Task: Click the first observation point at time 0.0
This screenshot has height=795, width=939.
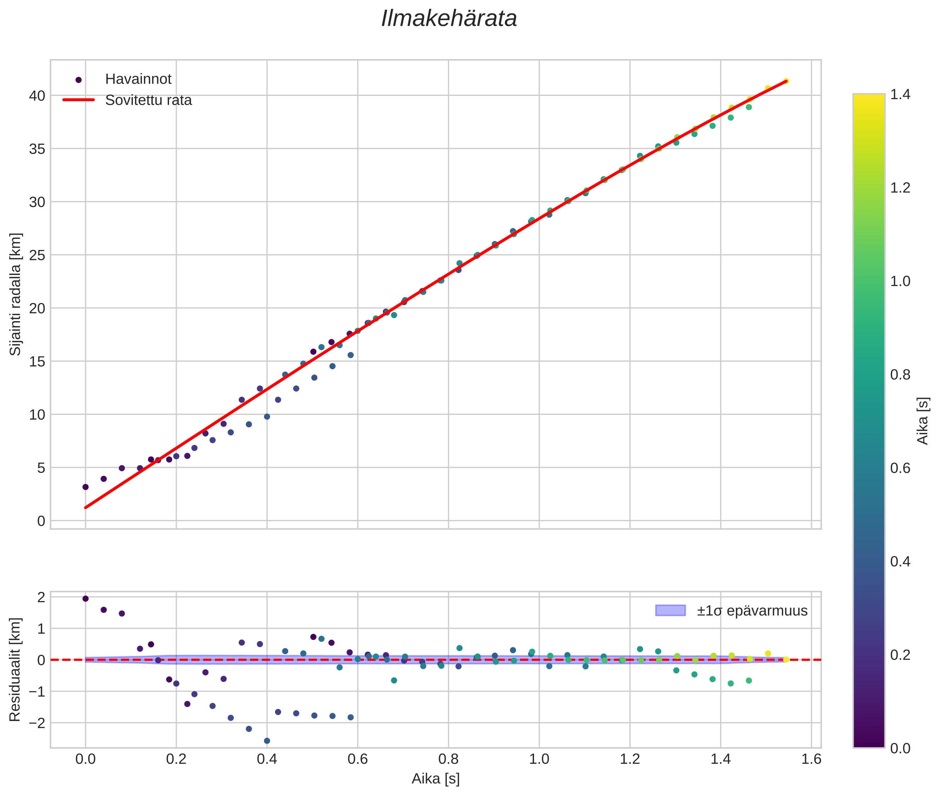Action: (x=85, y=487)
